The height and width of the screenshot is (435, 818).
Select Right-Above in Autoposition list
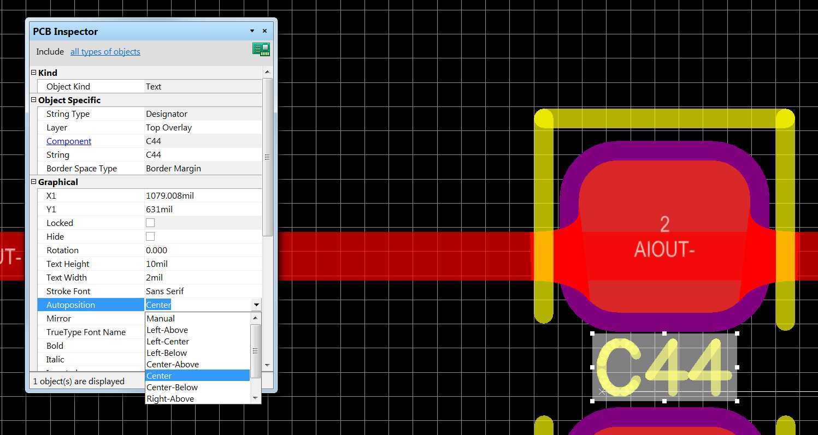click(197, 398)
